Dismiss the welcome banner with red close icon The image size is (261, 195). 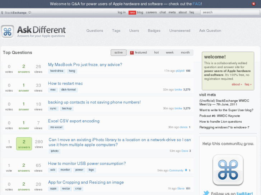tap(253, 4)
